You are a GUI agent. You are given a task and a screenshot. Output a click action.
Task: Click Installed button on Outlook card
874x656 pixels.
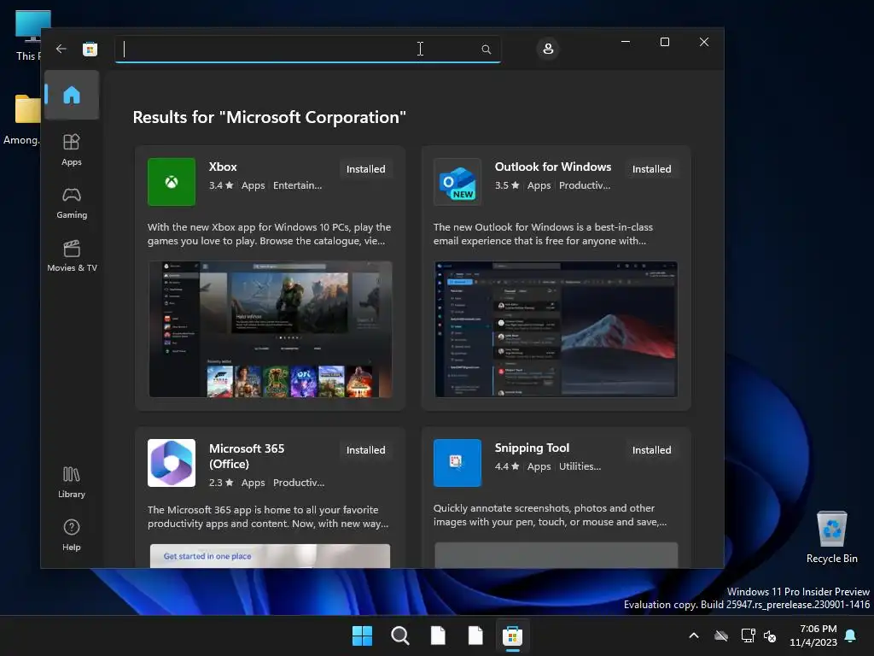tap(651, 169)
